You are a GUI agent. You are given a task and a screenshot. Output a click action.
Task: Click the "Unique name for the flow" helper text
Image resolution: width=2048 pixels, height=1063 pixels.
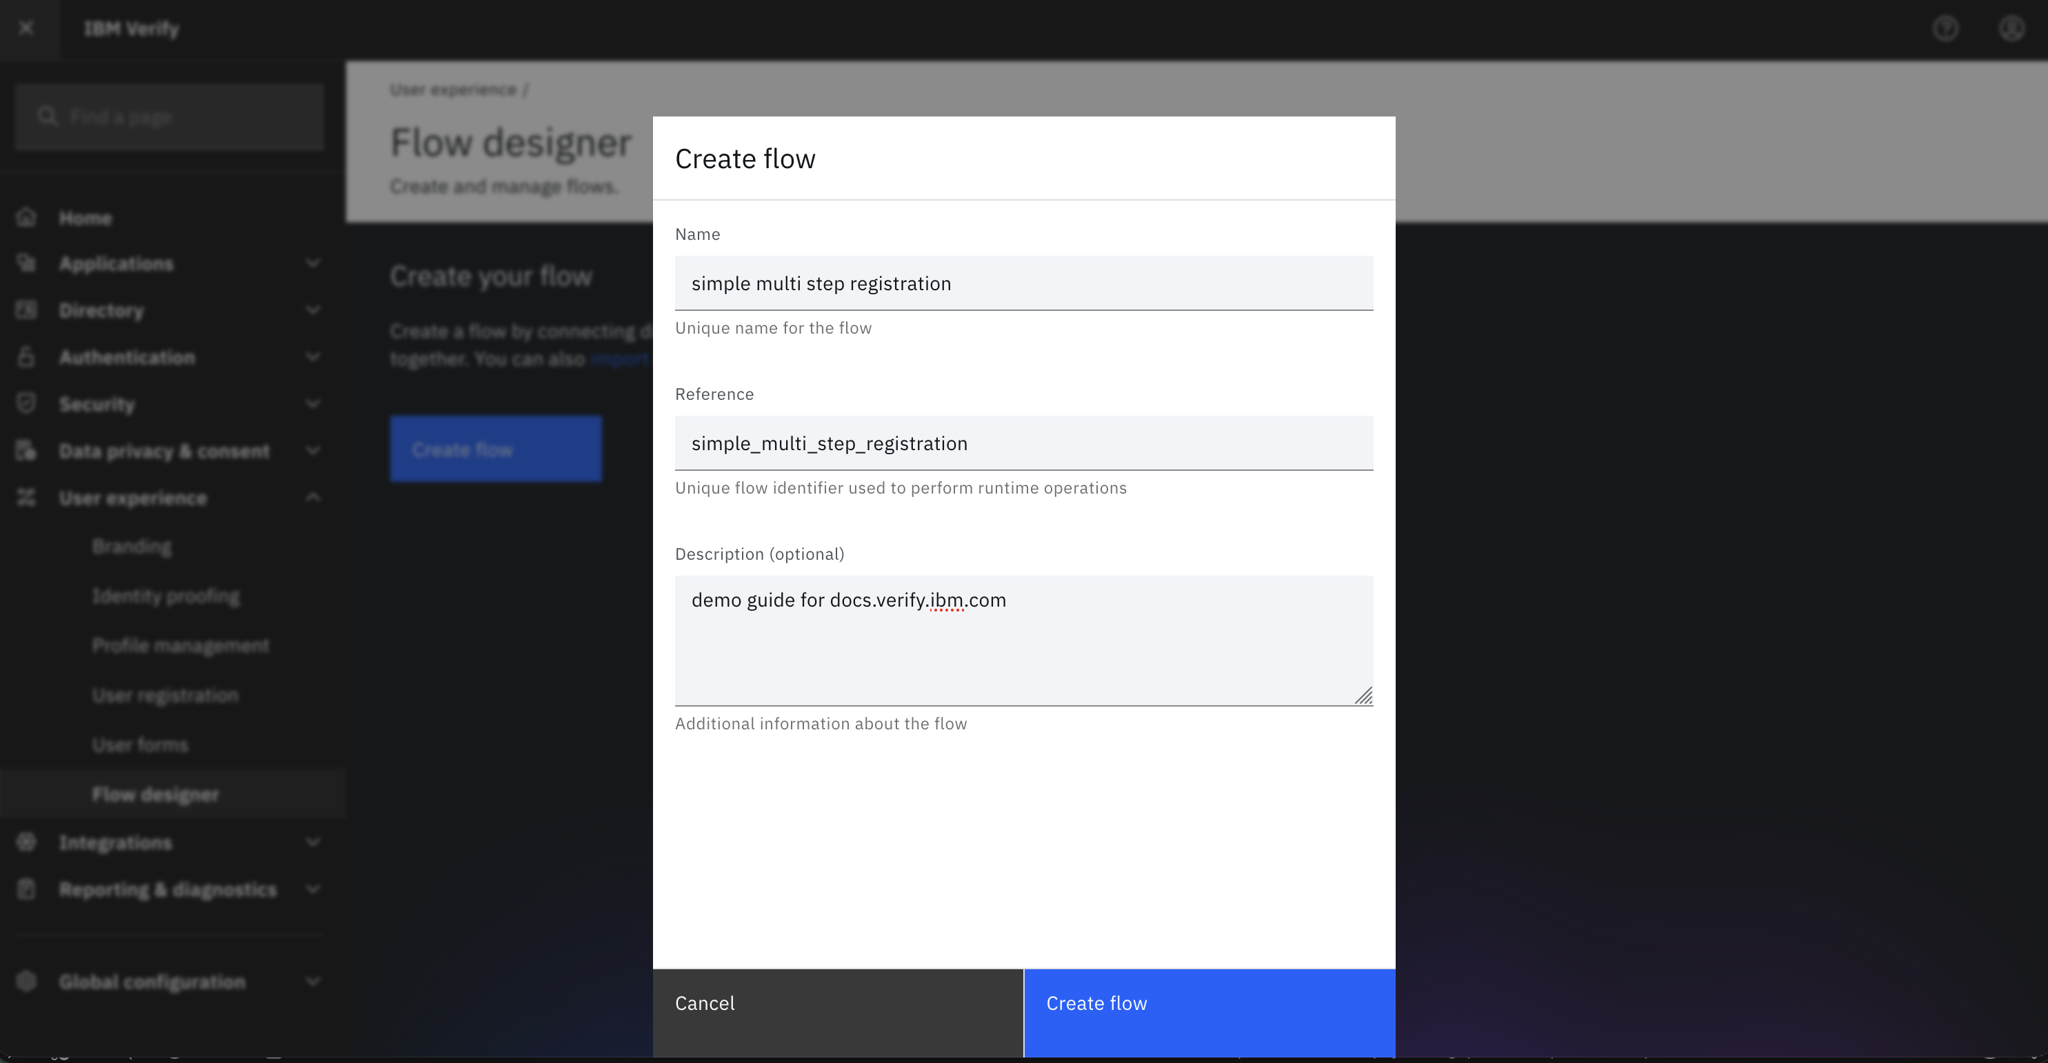[x=773, y=328]
